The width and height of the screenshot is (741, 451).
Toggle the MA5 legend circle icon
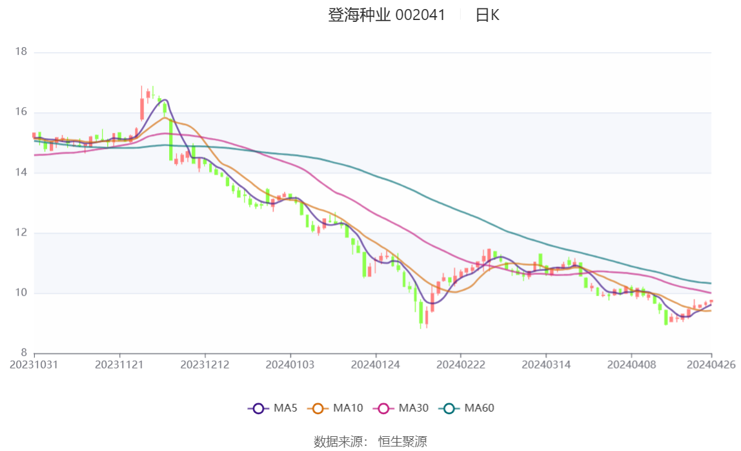258,408
